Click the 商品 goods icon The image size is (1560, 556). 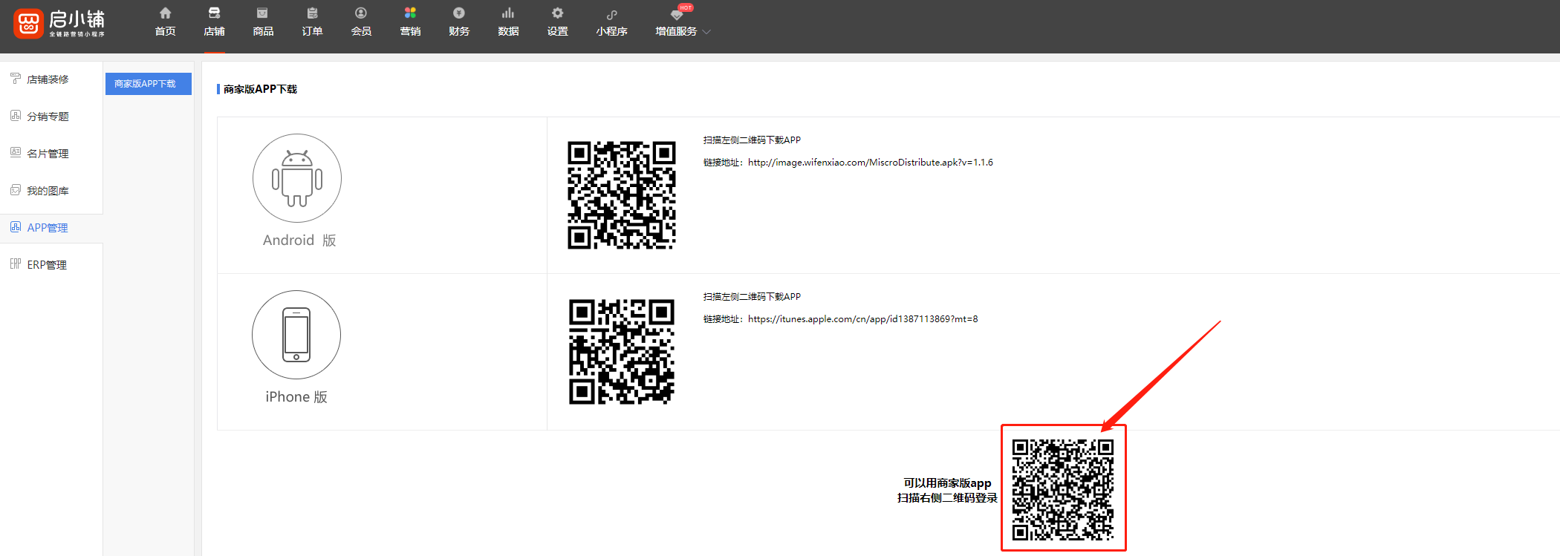tap(263, 13)
